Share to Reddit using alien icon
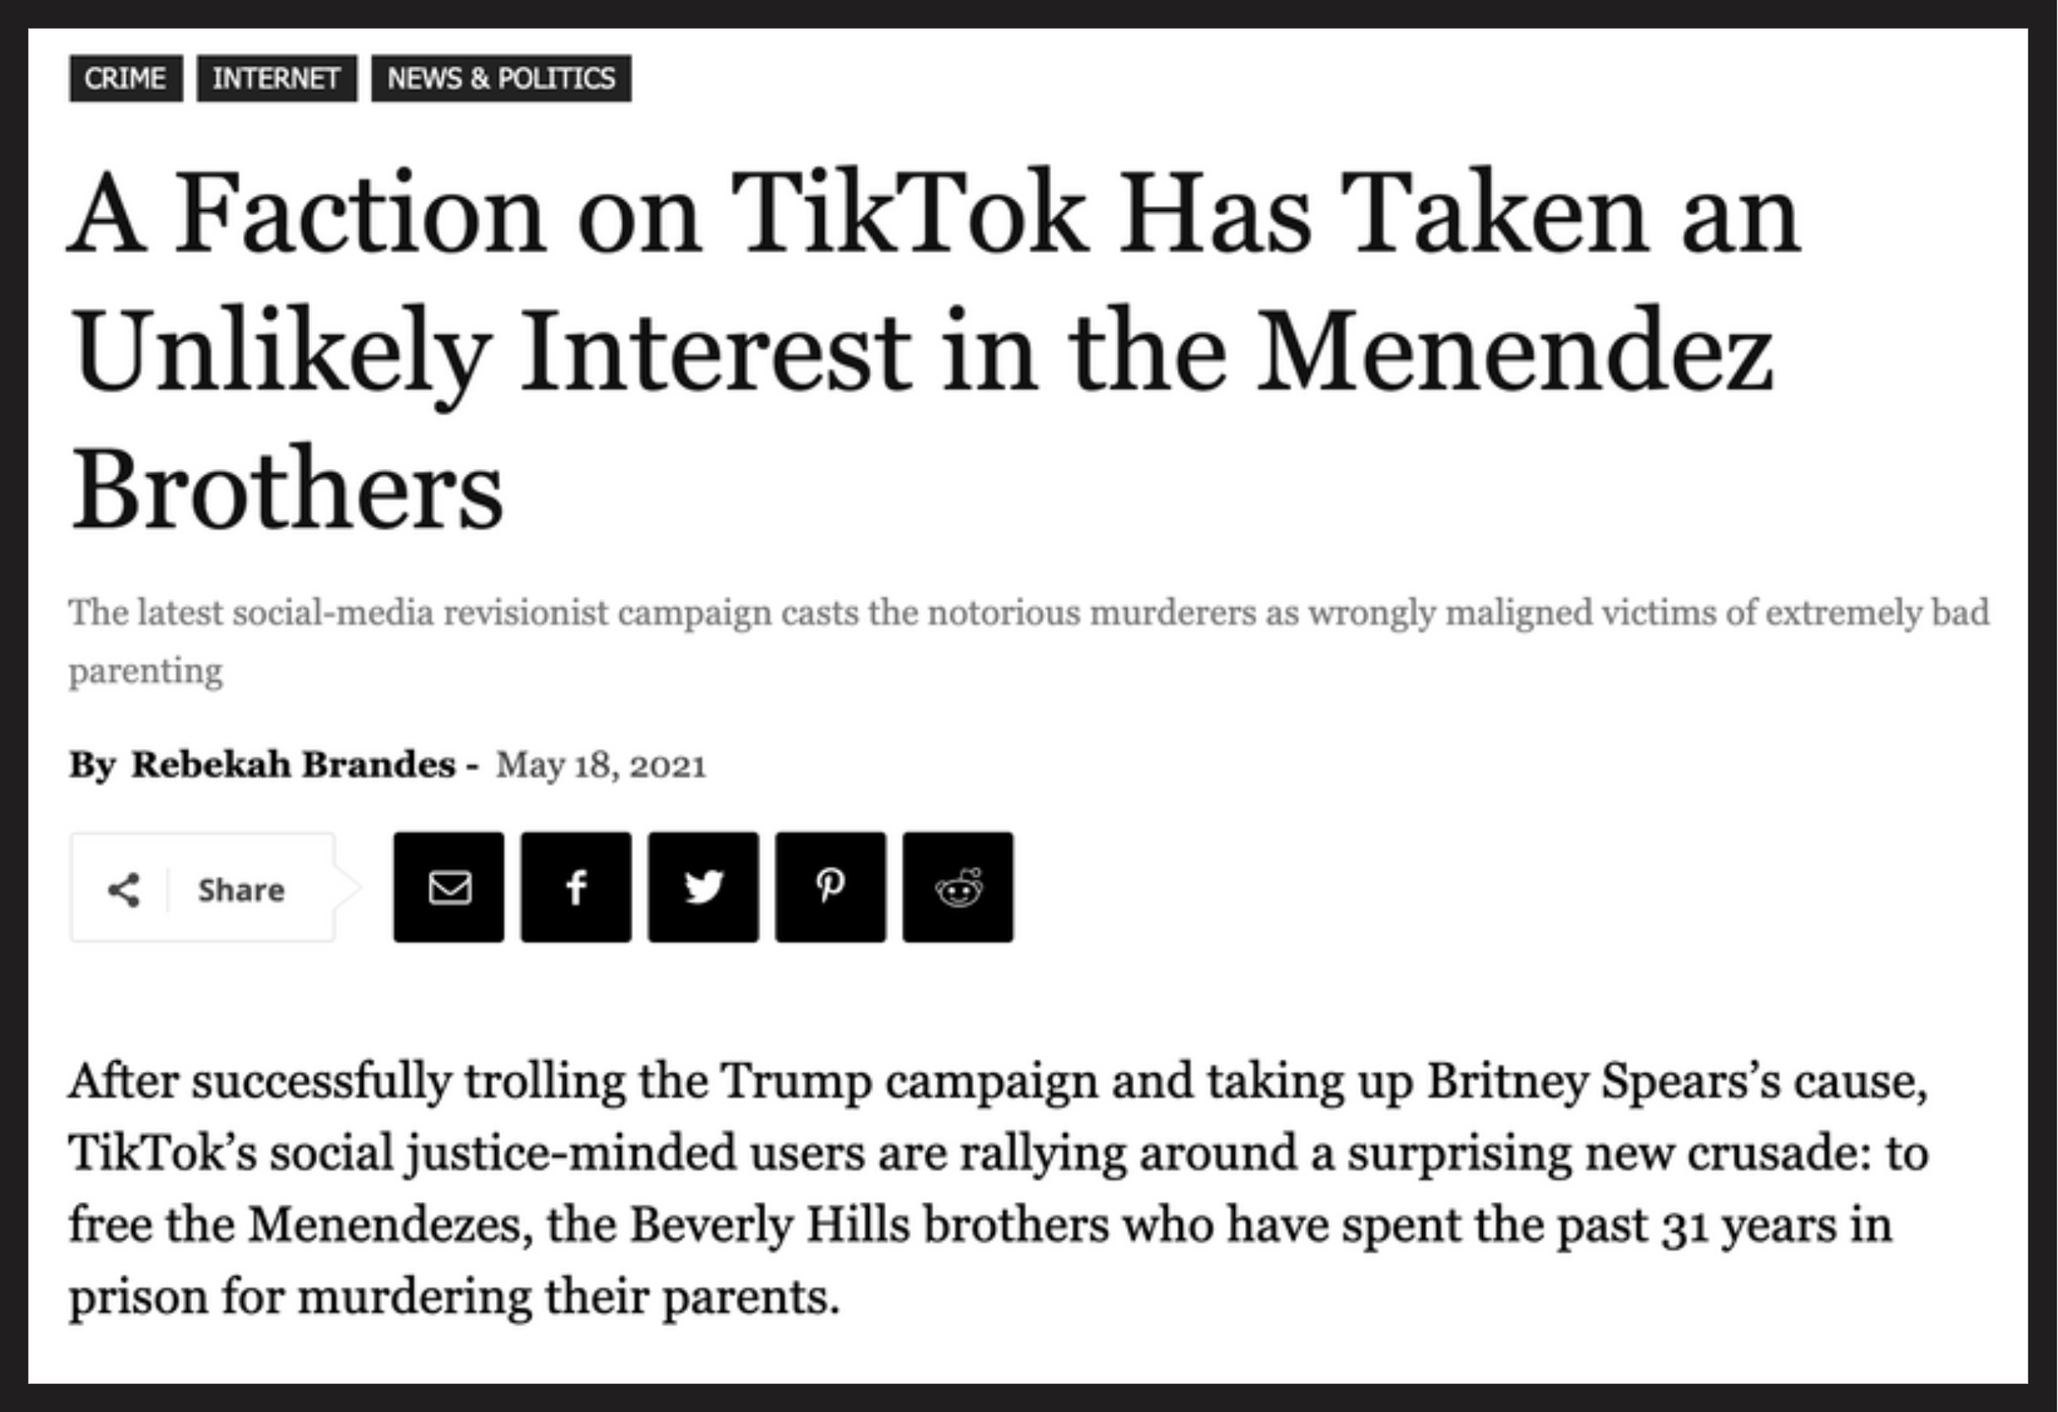The width and height of the screenshot is (2058, 1412). click(x=958, y=886)
